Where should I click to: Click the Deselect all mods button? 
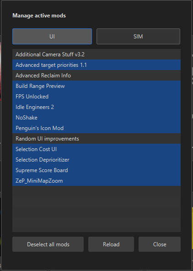point(48,244)
